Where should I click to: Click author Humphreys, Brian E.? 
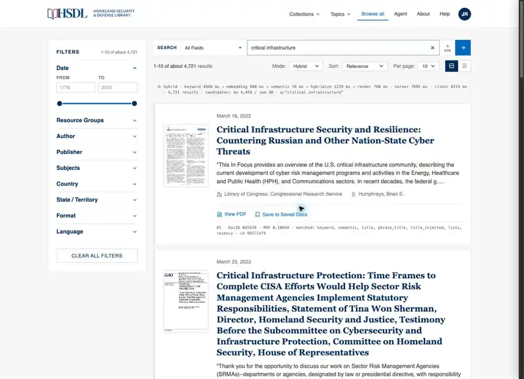click(381, 194)
